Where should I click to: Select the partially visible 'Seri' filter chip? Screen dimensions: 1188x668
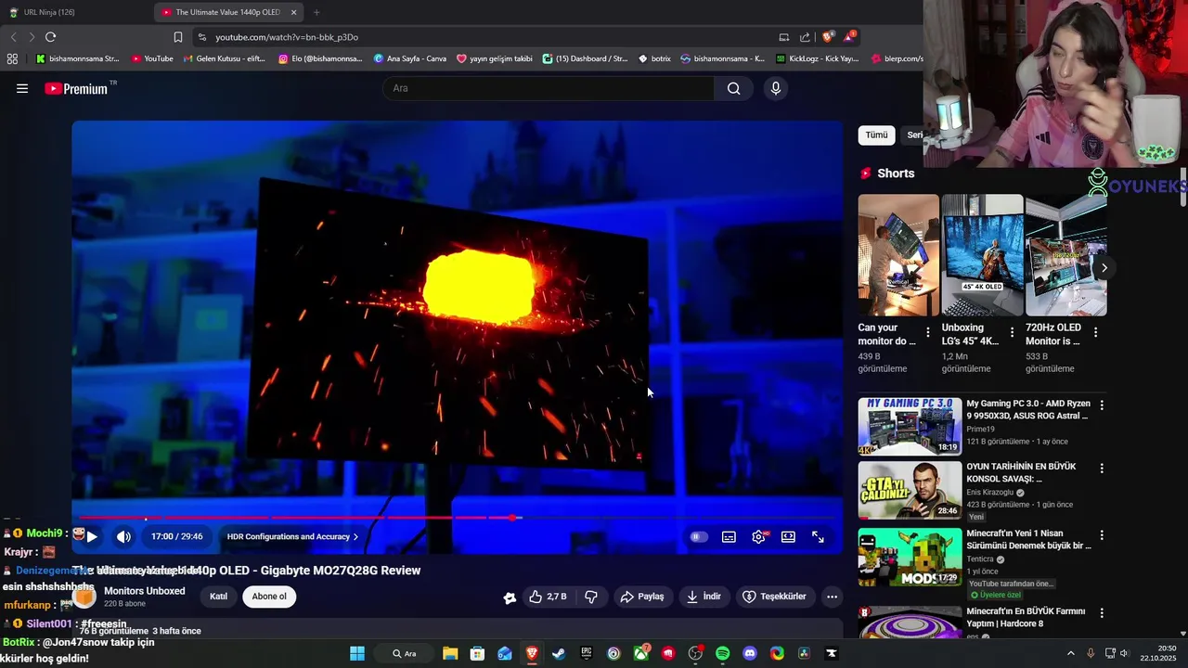pos(914,135)
